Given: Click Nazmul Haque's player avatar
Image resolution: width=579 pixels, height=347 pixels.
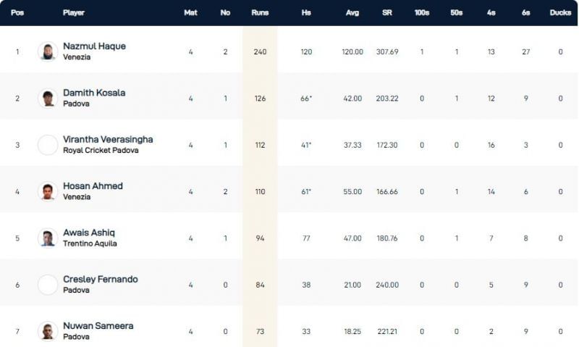Looking at the screenshot, I should 48,51.
